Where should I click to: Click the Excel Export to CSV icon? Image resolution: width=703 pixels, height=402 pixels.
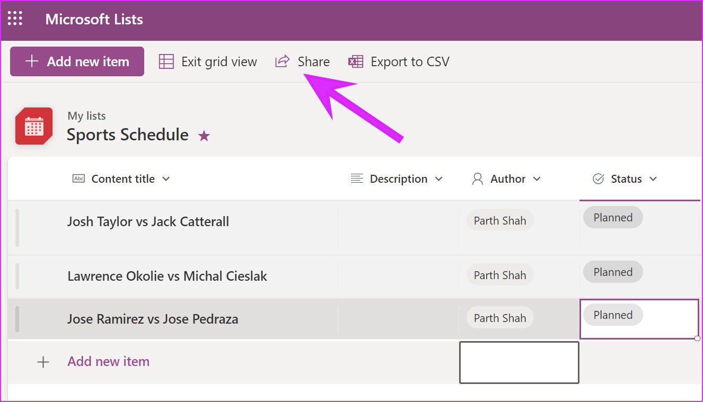click(x=356, y=61)
